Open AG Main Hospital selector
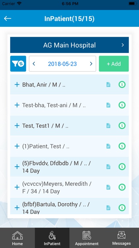The width and height of the screenshot is (139, 248). [x=69, y=45]
